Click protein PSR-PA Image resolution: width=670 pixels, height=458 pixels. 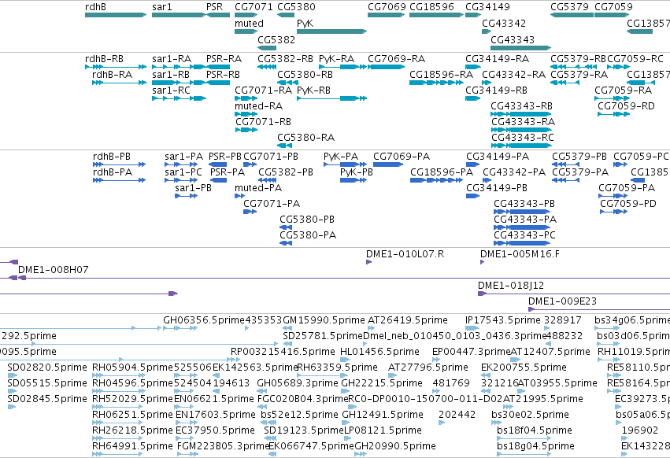pos(218,181)
